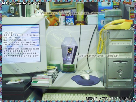Open the http://www.bcpark.net link
This screenshot has height=102, width=136.
(22, 3)
